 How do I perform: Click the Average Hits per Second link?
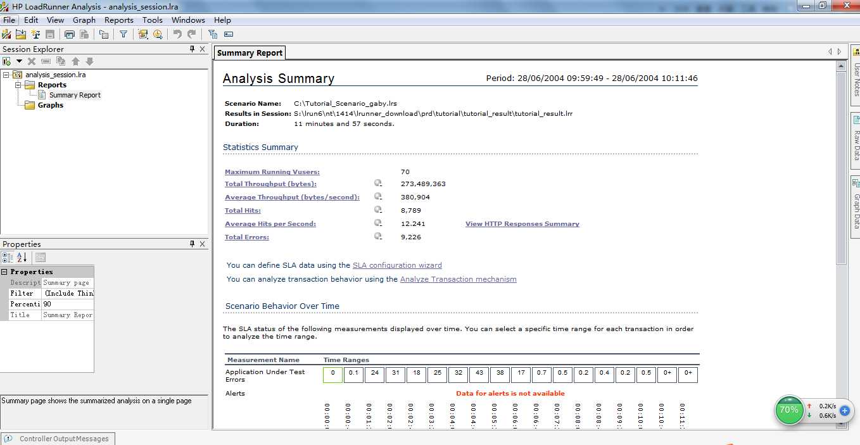[x=270, y=223]
